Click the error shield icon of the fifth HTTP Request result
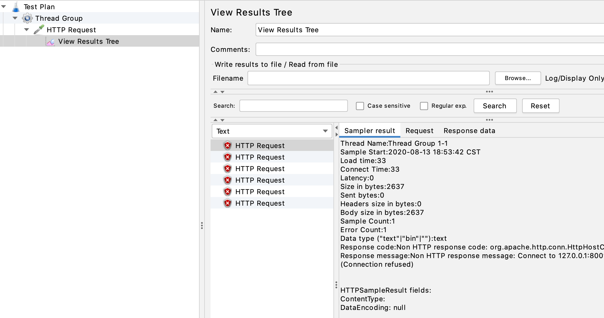 point(228,192)
